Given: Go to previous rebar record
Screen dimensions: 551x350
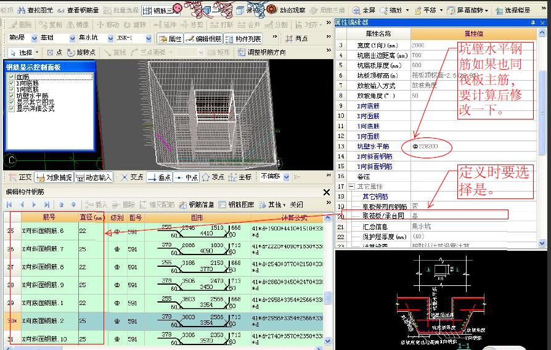Looking at the screenshot, I should click(22, 205).
